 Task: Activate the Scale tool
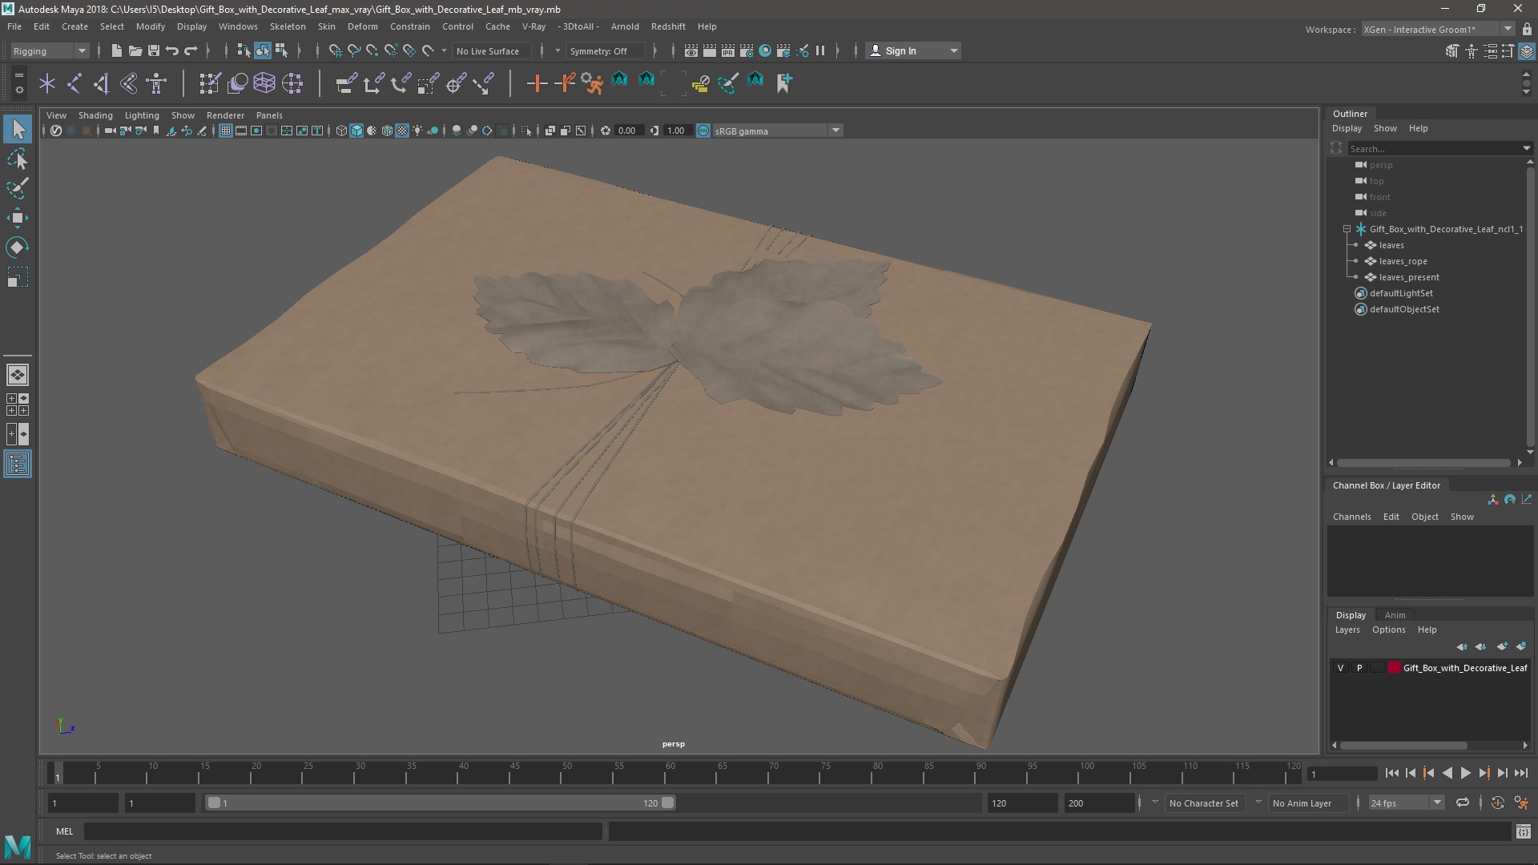[18, 277]
